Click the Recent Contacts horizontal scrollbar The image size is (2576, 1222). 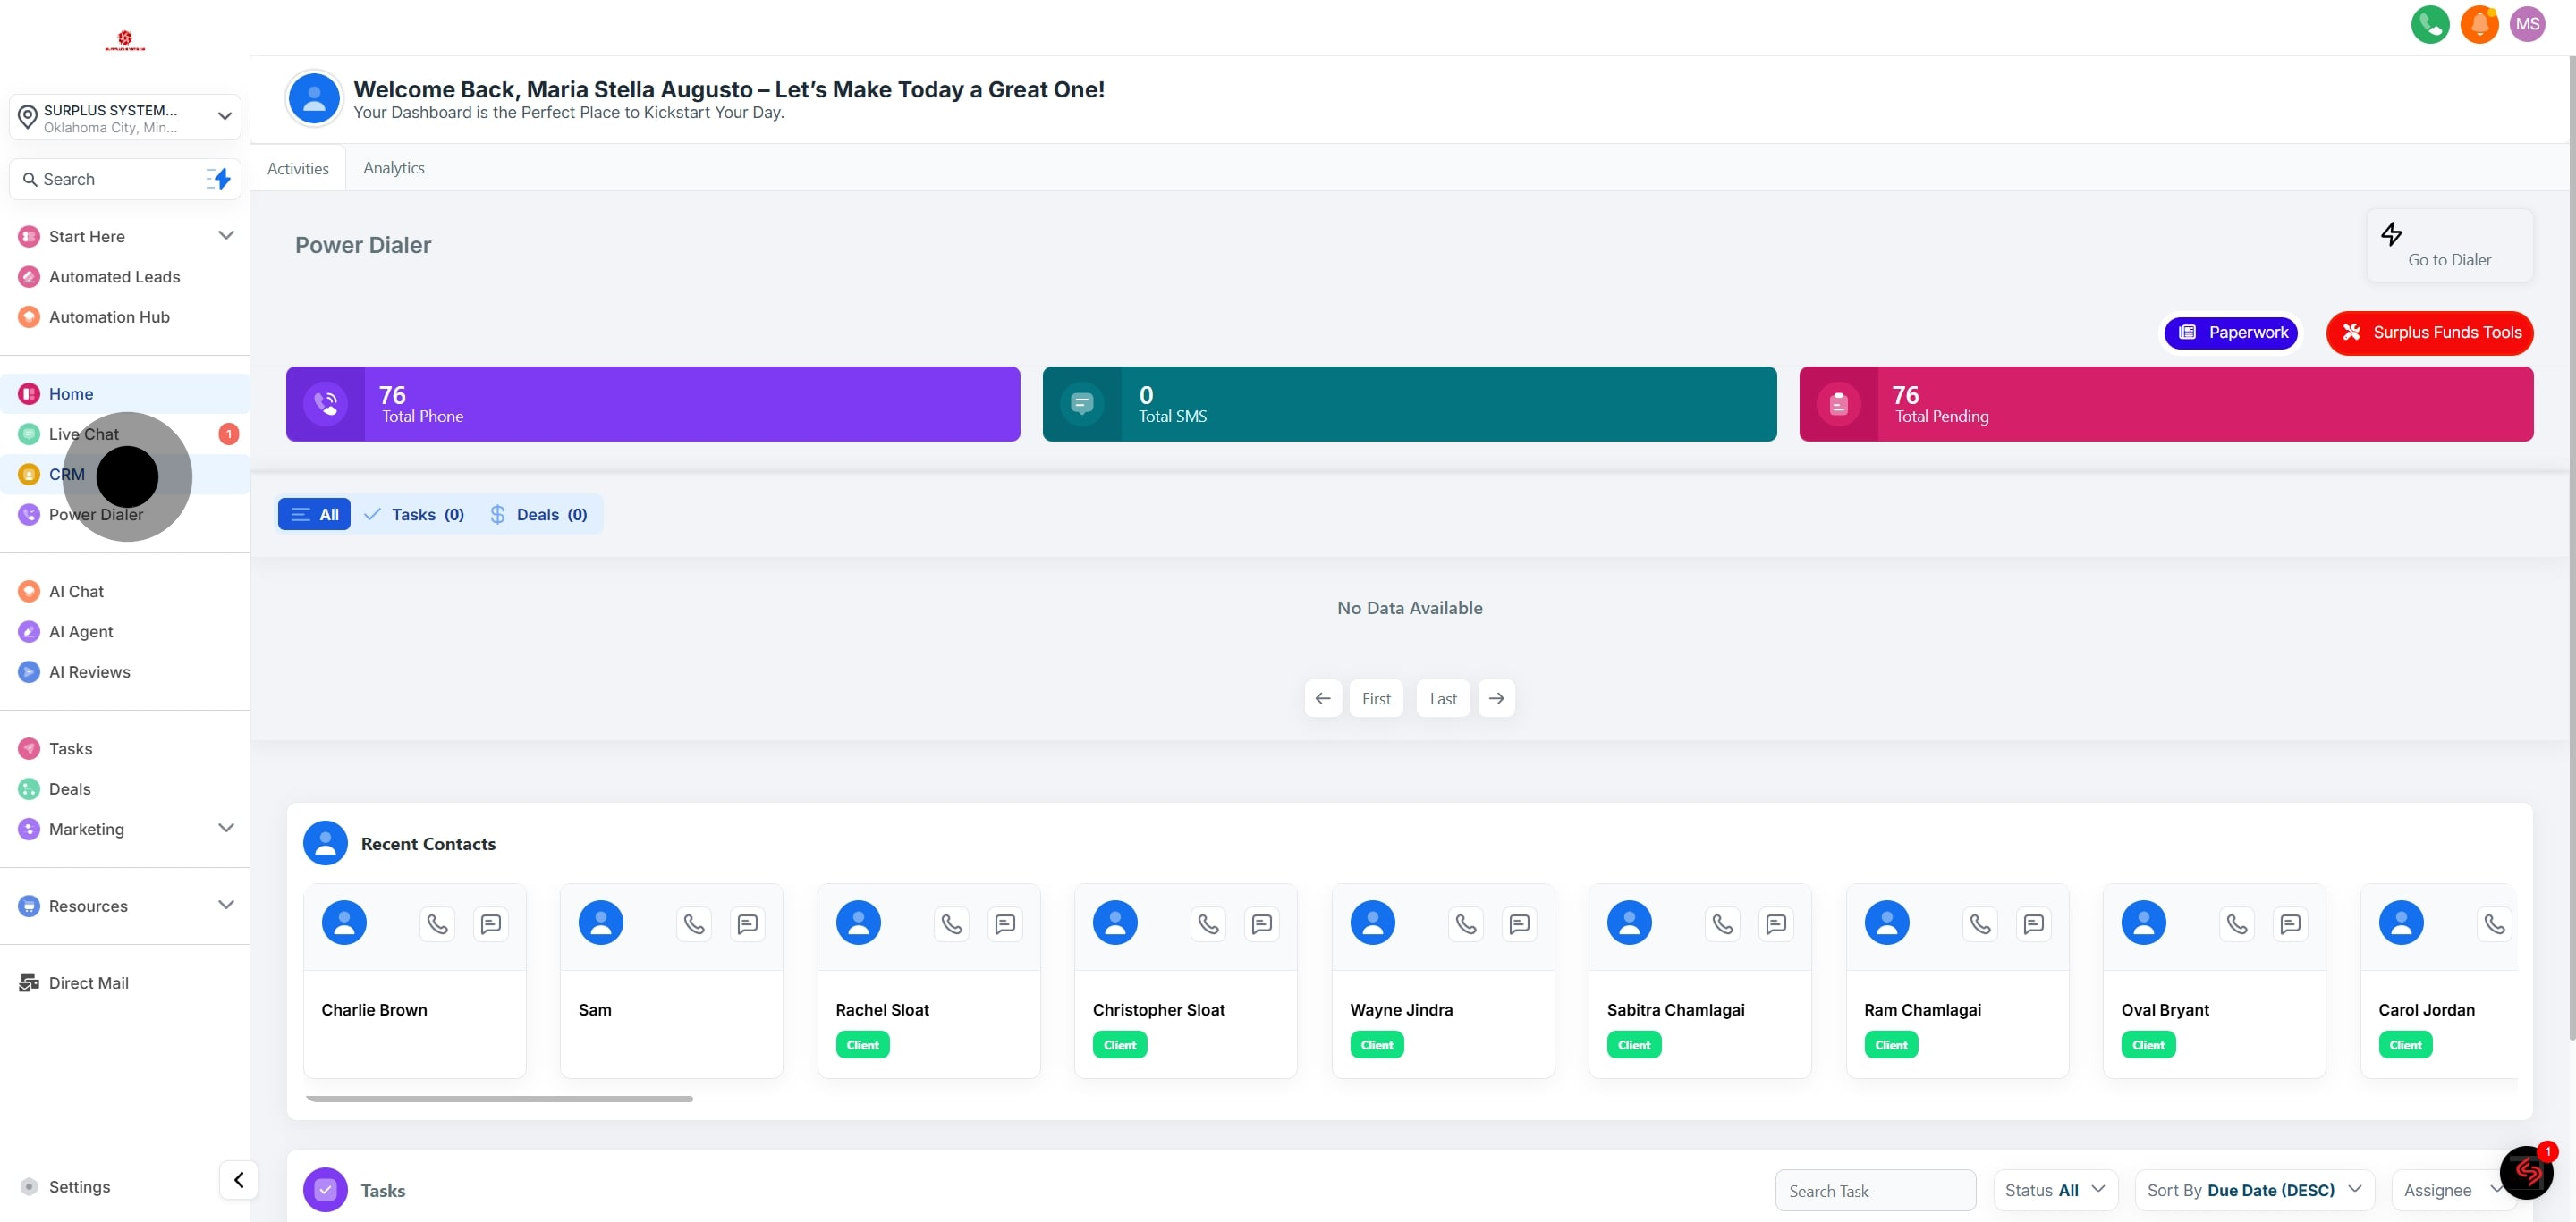click(499, 1098)
